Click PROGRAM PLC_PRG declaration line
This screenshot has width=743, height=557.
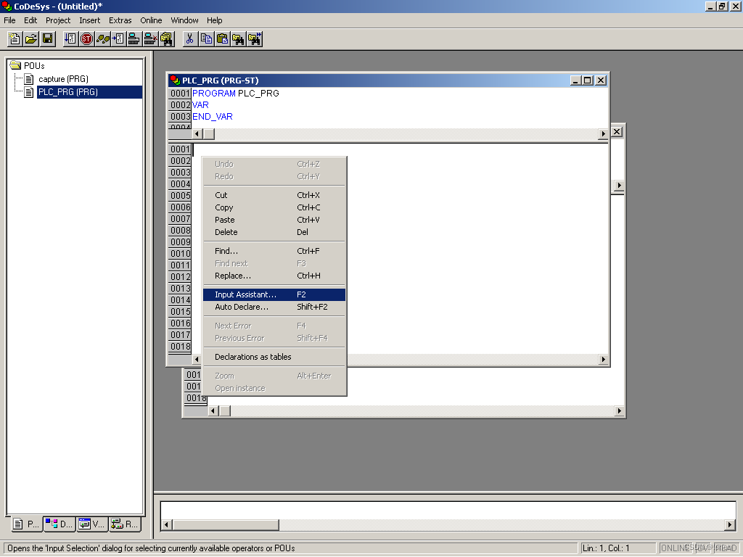[x=236, y=94]
